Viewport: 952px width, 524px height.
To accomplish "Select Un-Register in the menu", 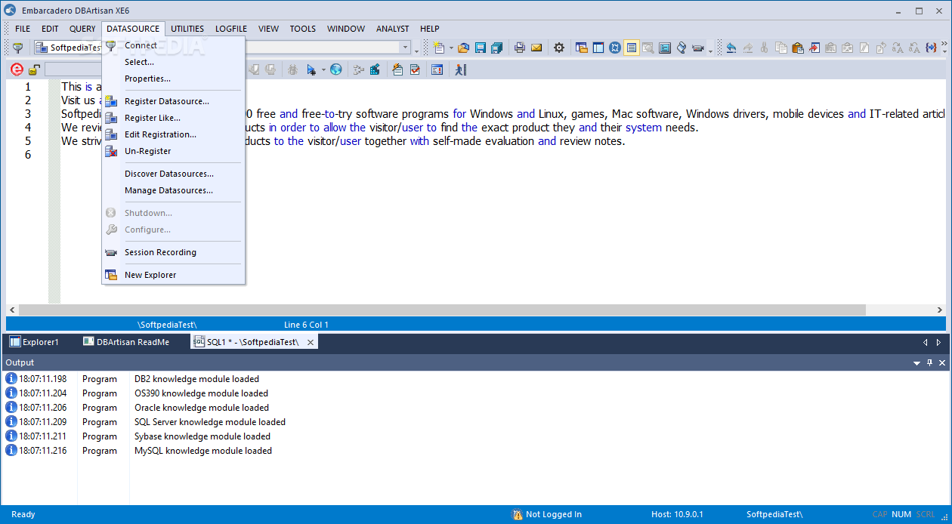I will click(x=173, y=151).
